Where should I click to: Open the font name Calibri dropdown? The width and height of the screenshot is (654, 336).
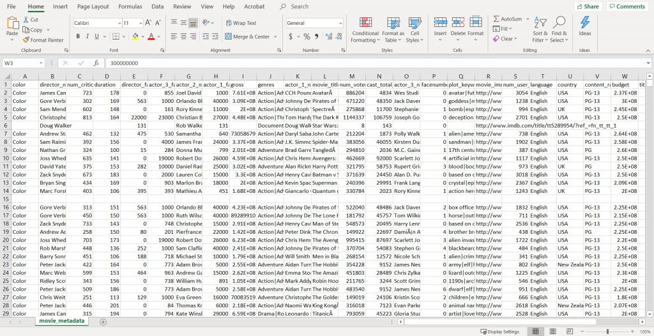(x=119, y=24)
